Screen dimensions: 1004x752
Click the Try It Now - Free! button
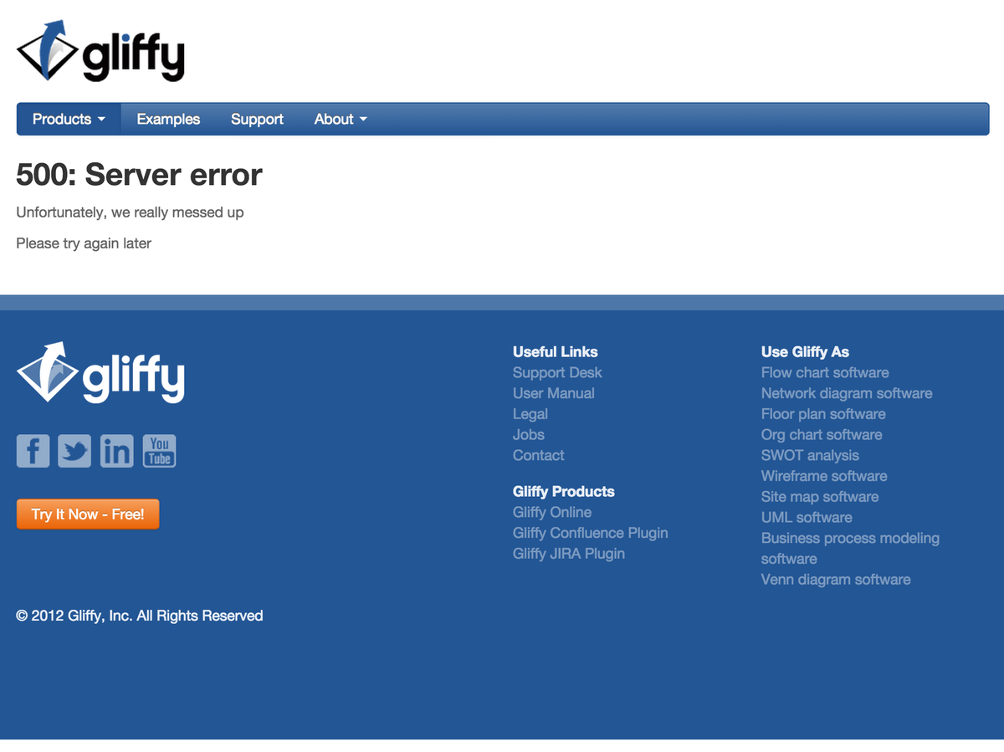88,514
